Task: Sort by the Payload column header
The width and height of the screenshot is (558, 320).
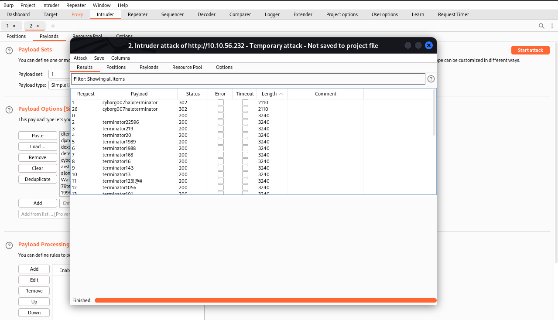Action: [x=139, y=94]
